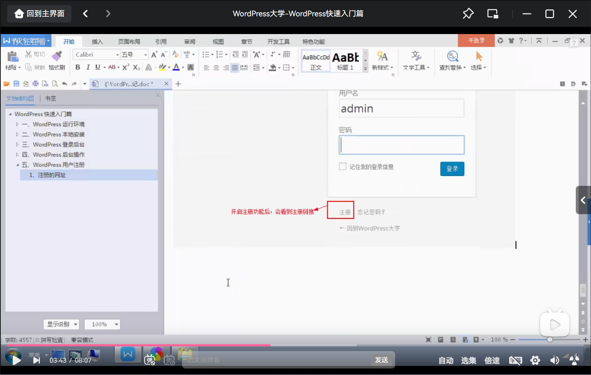Click the 密码 password input field
591x375 pixels.
click(402, 145)
